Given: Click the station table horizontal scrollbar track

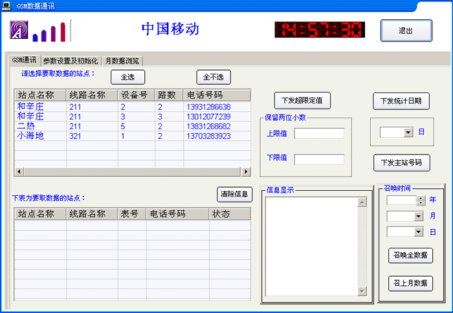Looking at the screenshot, I should [x=132, y=172].
